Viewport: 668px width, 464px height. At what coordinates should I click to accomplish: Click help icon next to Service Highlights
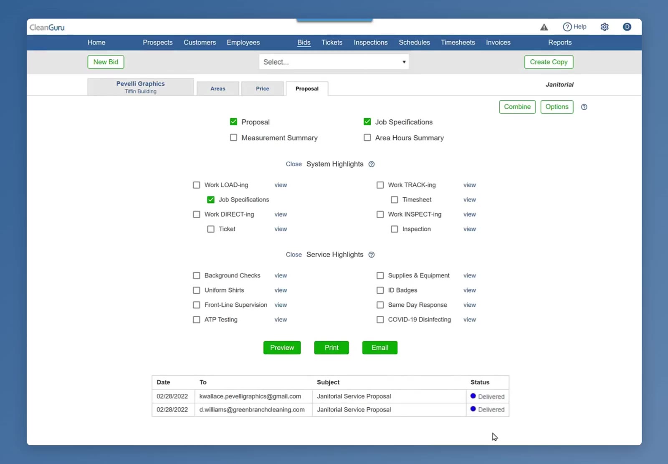coord(372,255)
